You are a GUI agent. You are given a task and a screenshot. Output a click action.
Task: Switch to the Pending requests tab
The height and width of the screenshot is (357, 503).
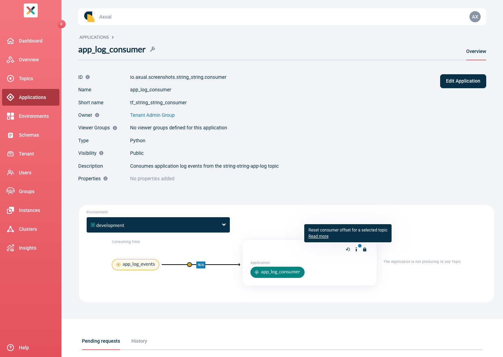pos(101,341)
